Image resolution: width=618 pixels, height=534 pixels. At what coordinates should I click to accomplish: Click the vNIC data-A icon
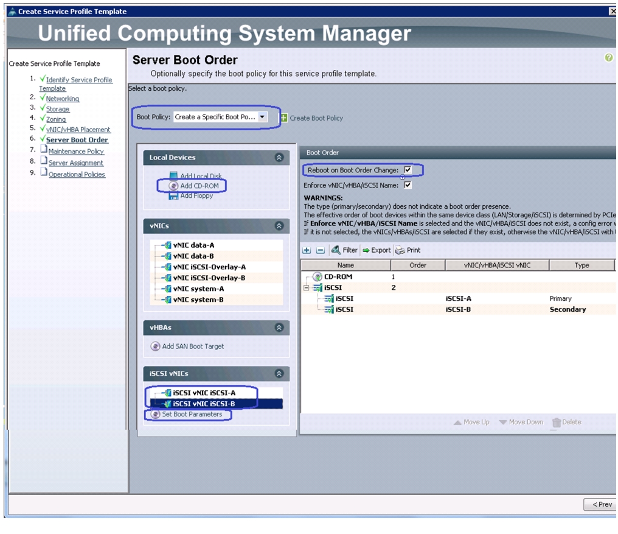click(x=167, y=245)
